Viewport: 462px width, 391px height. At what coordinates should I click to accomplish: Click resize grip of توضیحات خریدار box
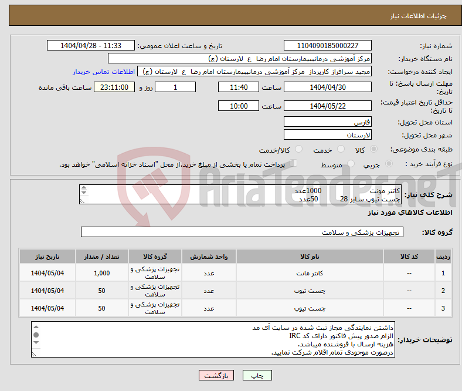(34, 354)
